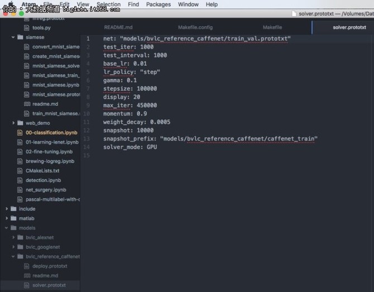Open the Window menu

coord(188,4)
